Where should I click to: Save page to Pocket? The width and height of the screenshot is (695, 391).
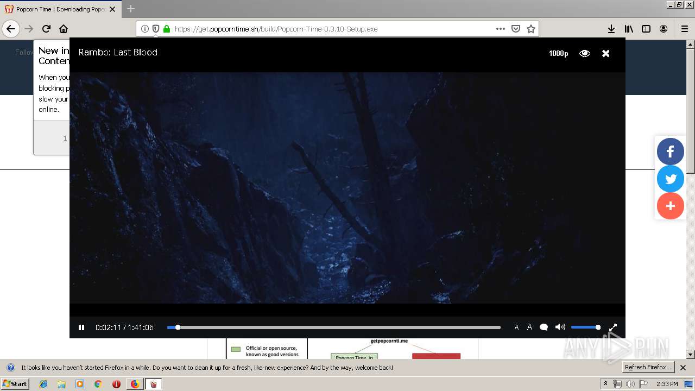(516, 29)
